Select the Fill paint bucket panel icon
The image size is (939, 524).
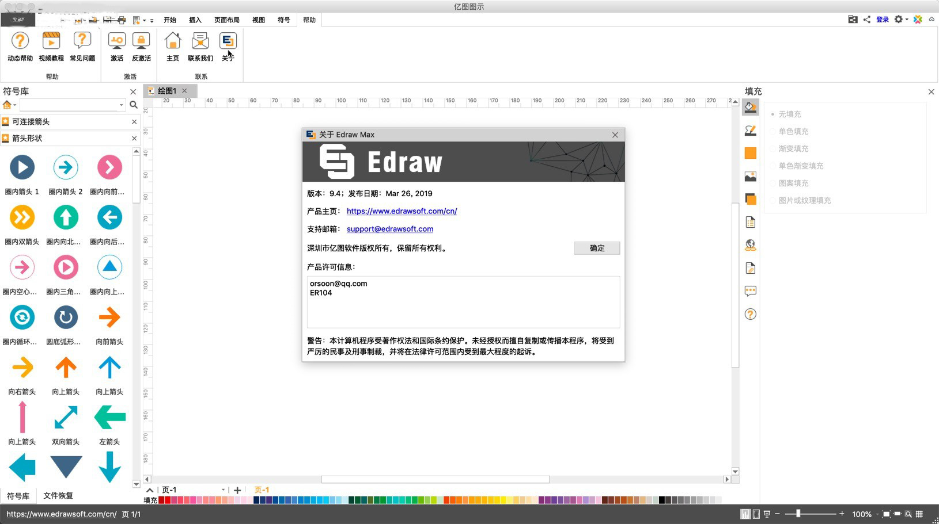pos(750,107)
